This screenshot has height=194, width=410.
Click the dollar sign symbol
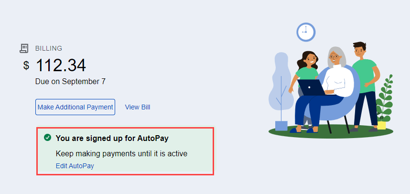[x=26, y=65]
